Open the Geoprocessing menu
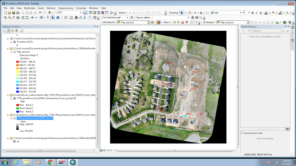Image resolution: width=296 pixels, height=166 pixels. click(66, 8)
